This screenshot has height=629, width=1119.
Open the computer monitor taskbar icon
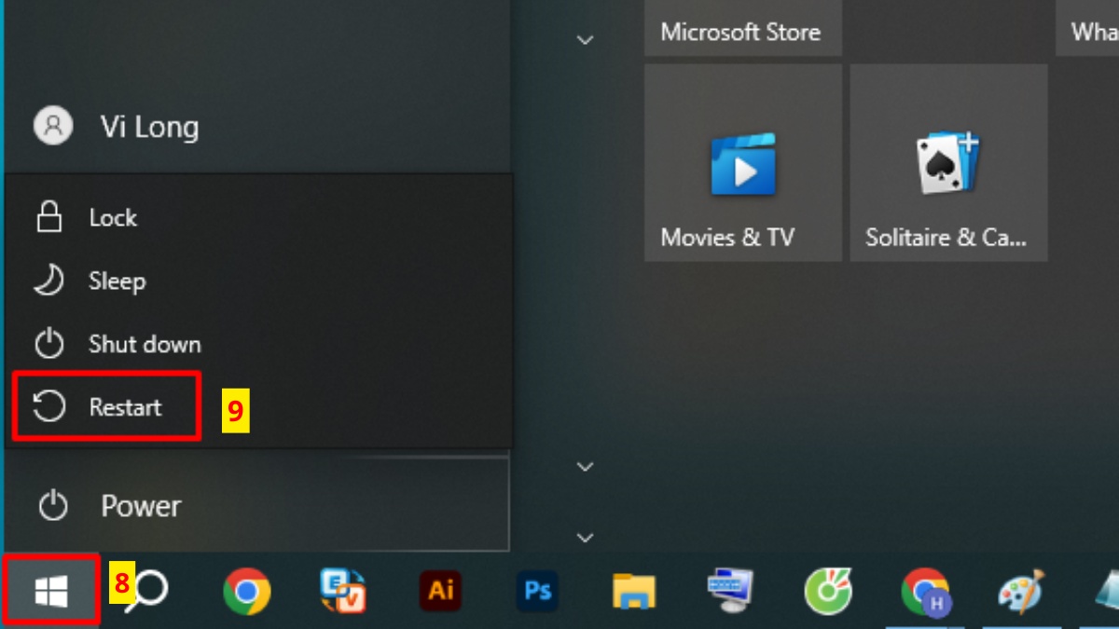730,591
